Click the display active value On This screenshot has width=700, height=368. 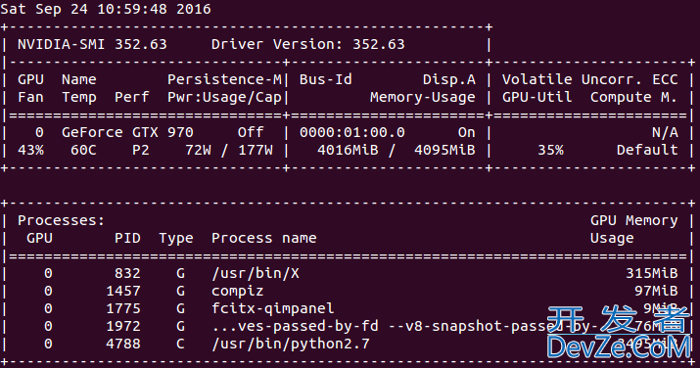[x=467, y=132]
